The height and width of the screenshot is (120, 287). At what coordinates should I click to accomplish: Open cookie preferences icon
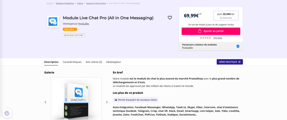pyautogui.click(x=7, y=113)
